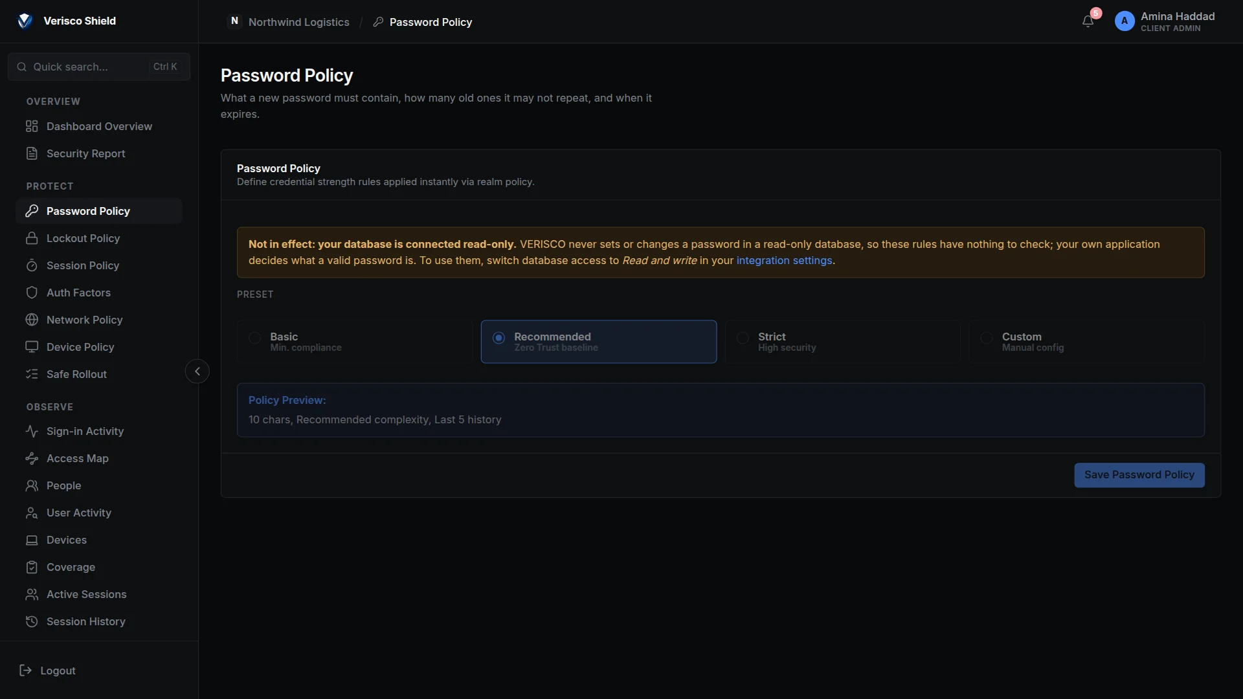The height and width of the screenshot is (699, 1243).
Task: Click the Security Report document icon
Action: [x=32, y=153]
